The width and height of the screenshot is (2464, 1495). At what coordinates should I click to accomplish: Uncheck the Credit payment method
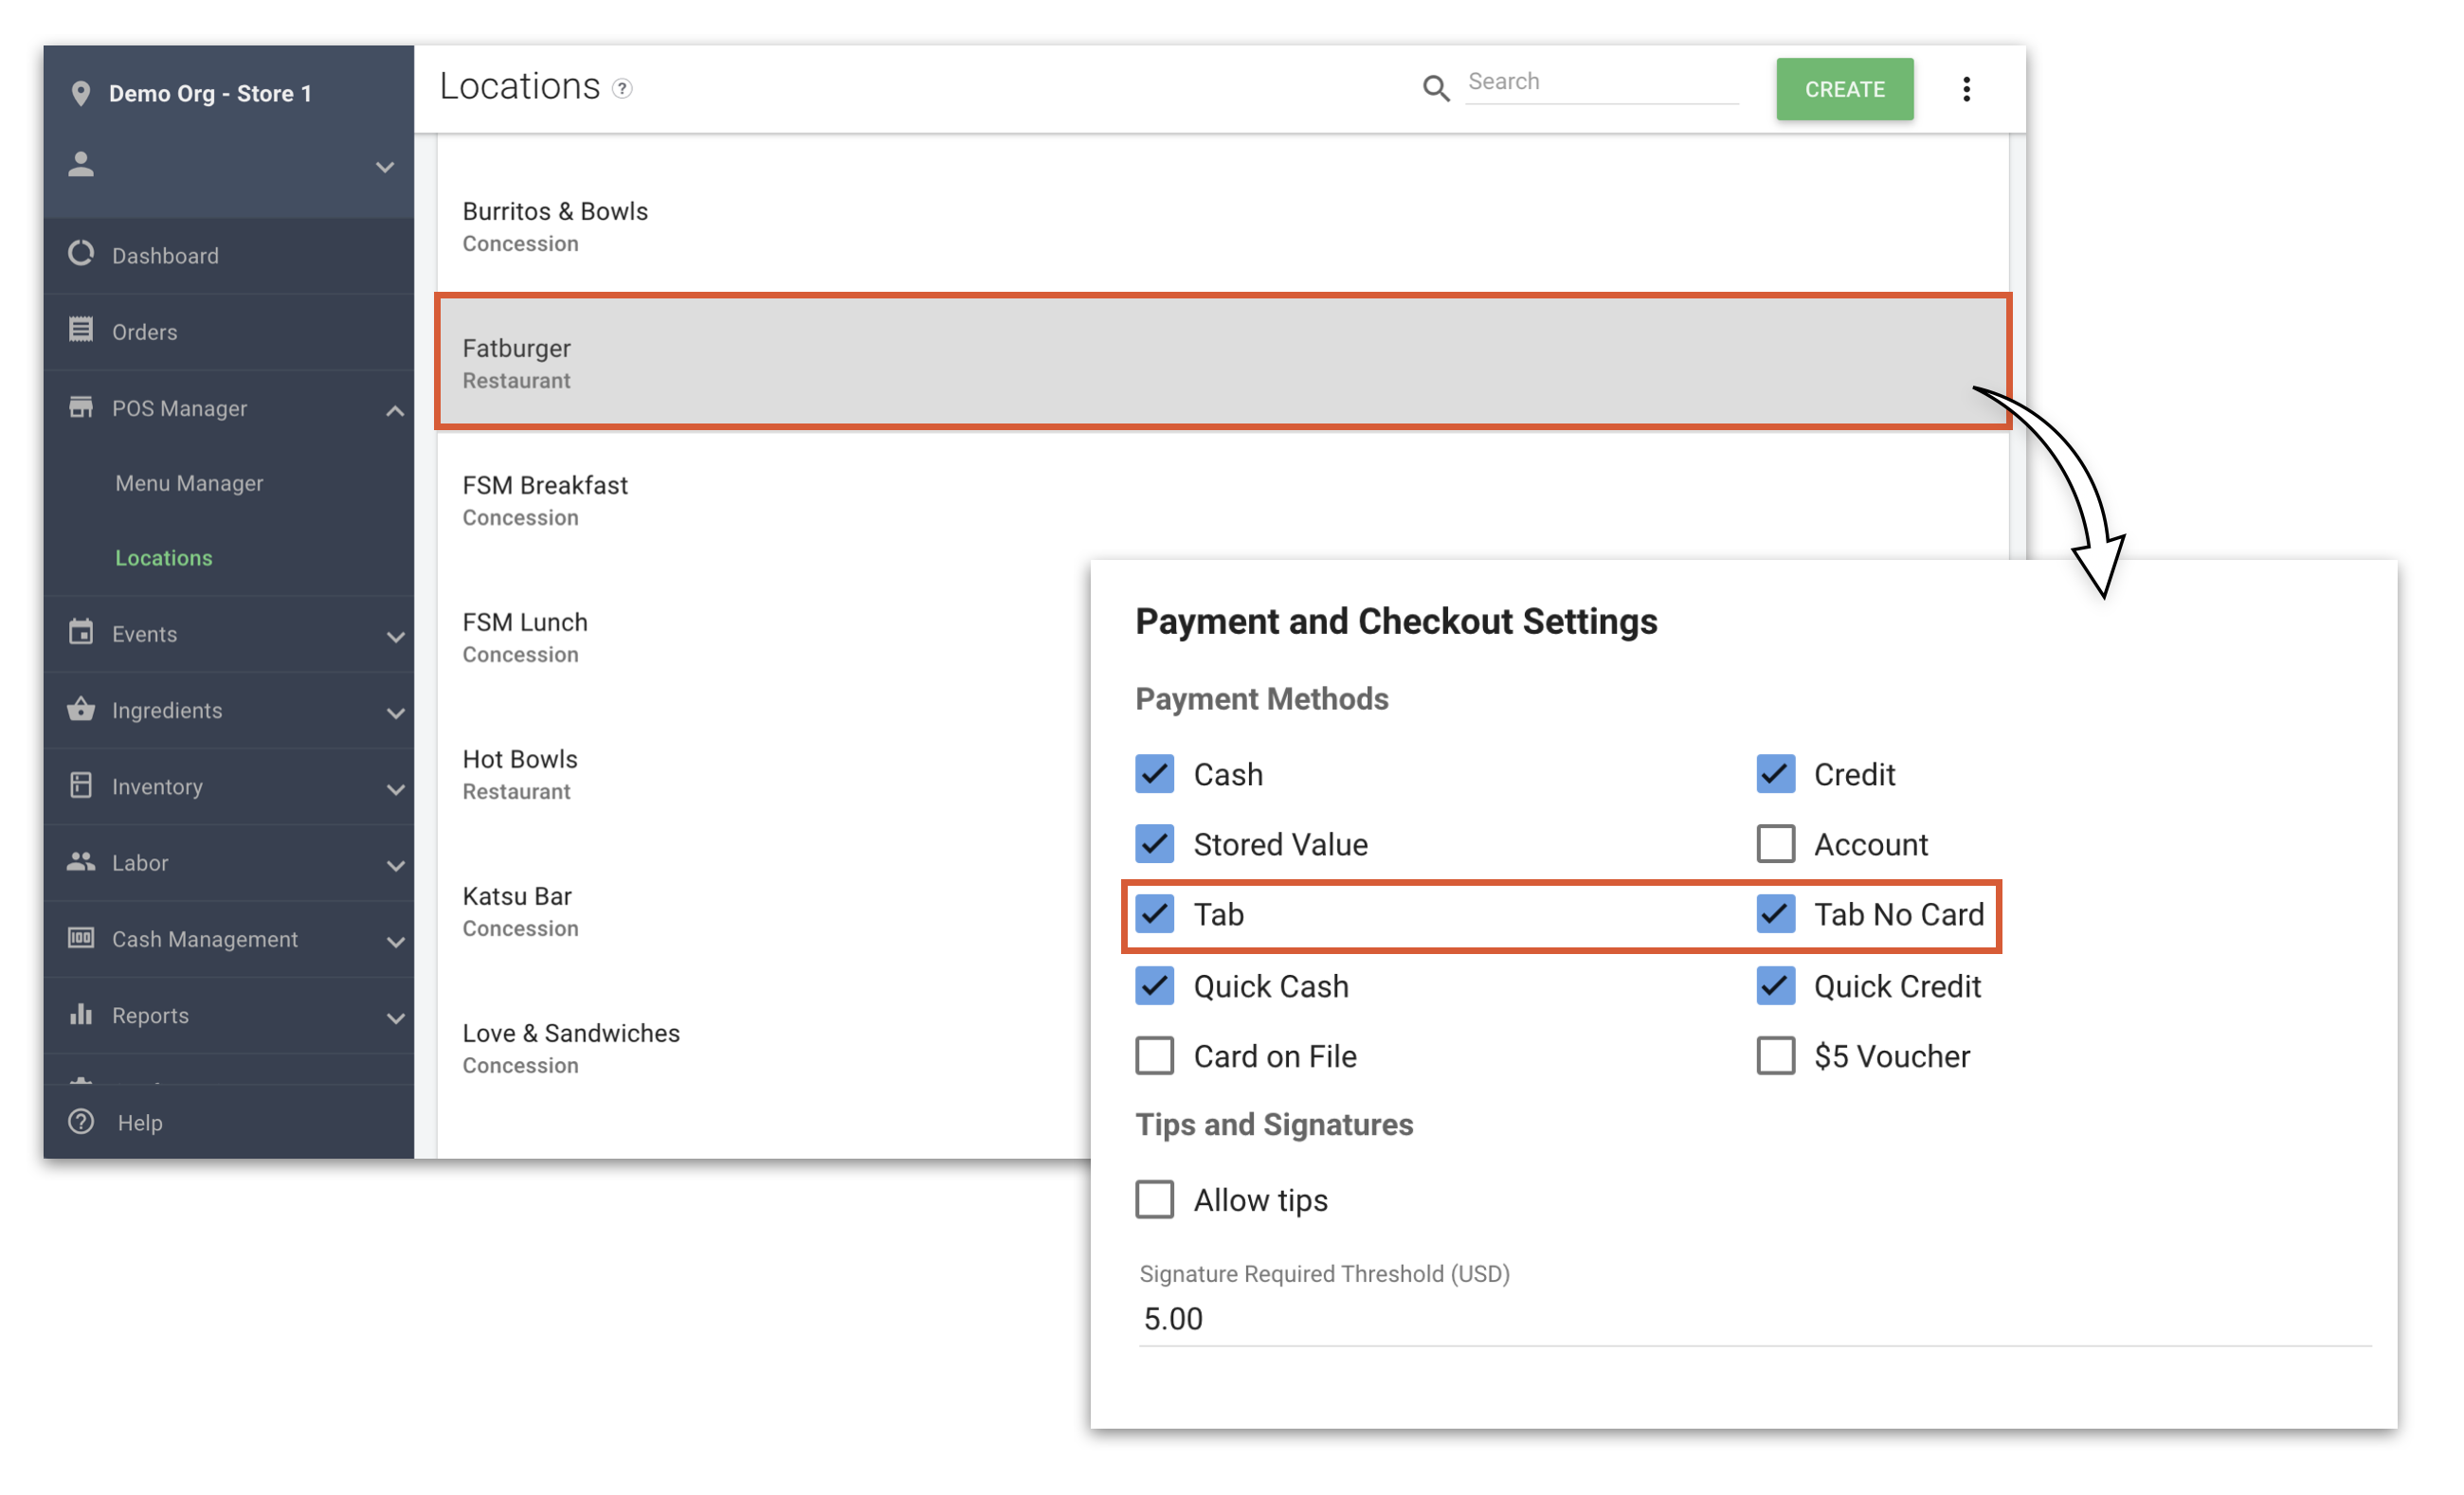coord(1776,774)
